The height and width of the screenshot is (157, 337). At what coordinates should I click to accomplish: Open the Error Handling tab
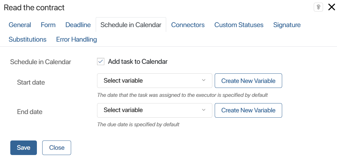point(76,40)
